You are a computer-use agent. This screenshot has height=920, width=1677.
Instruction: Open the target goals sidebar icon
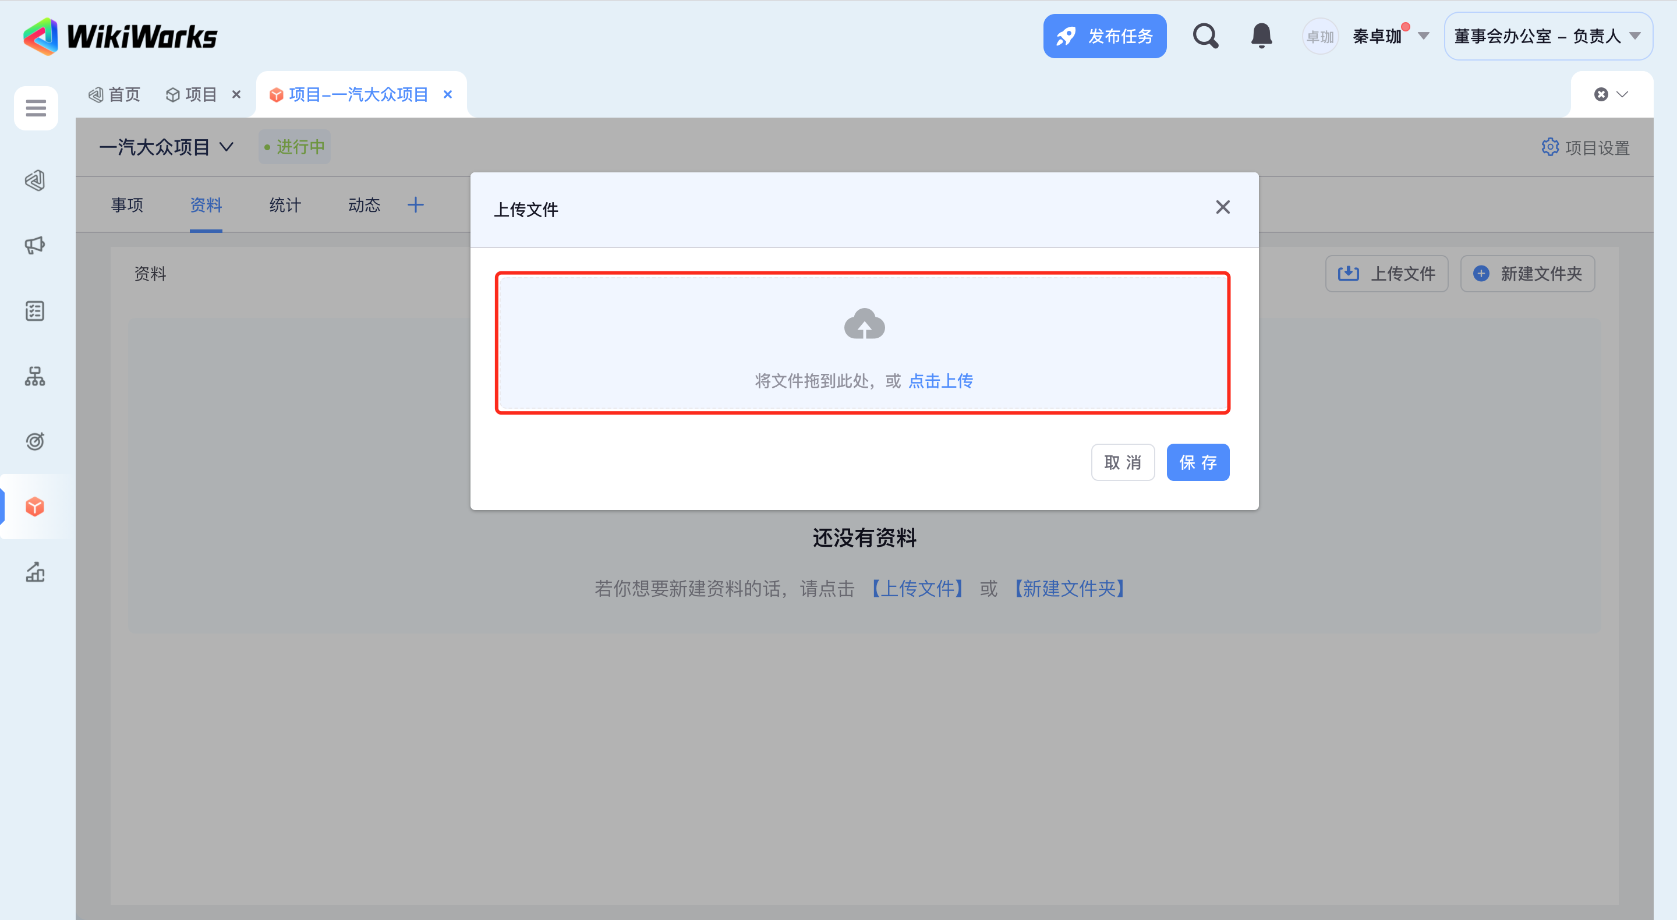point(35,441)
